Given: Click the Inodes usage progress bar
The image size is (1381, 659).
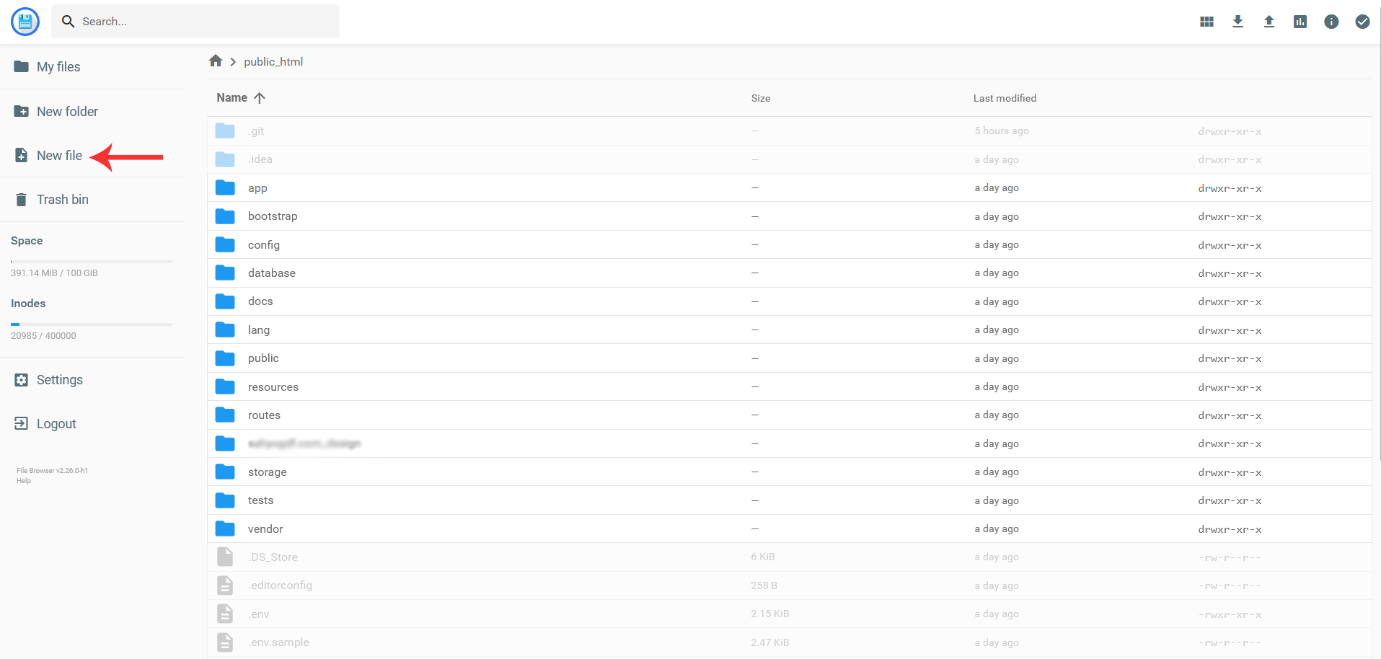Looking at the screenshot, I should [x=92, y=324].
